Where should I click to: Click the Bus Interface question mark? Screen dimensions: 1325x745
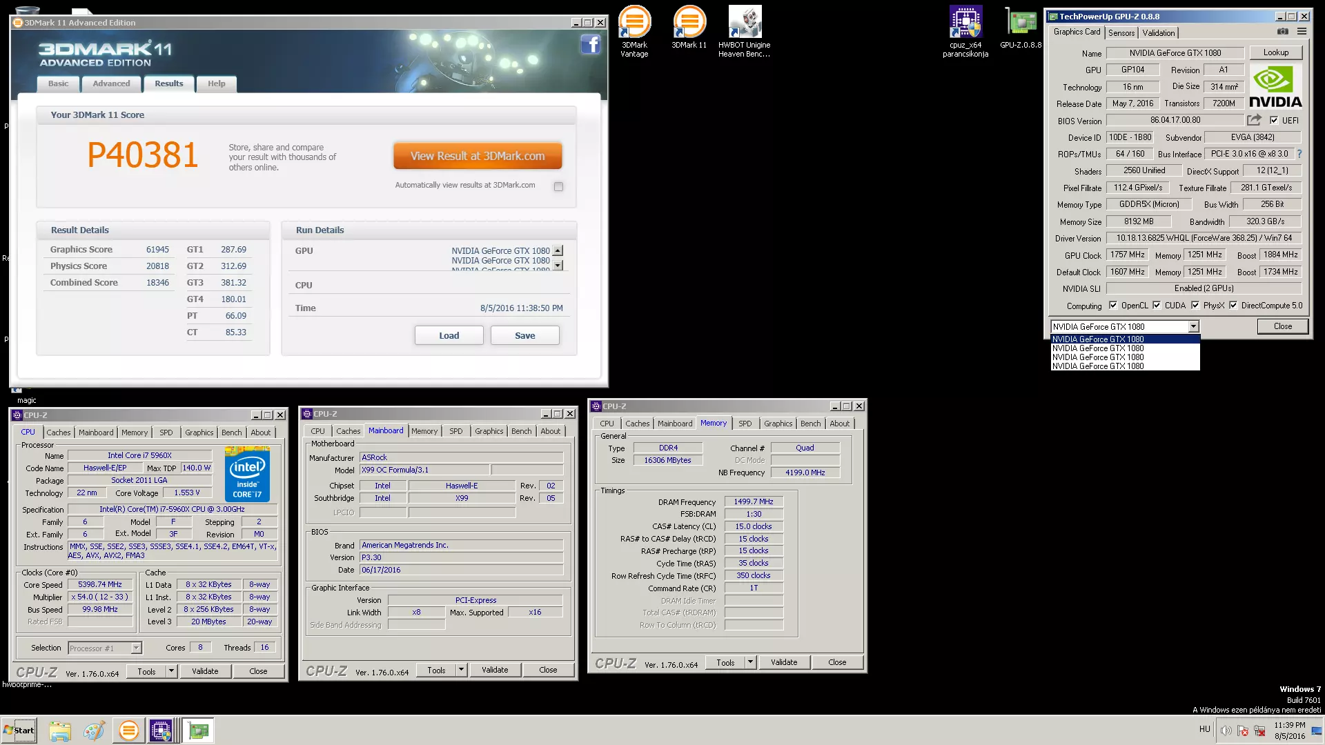(1299, 154)
